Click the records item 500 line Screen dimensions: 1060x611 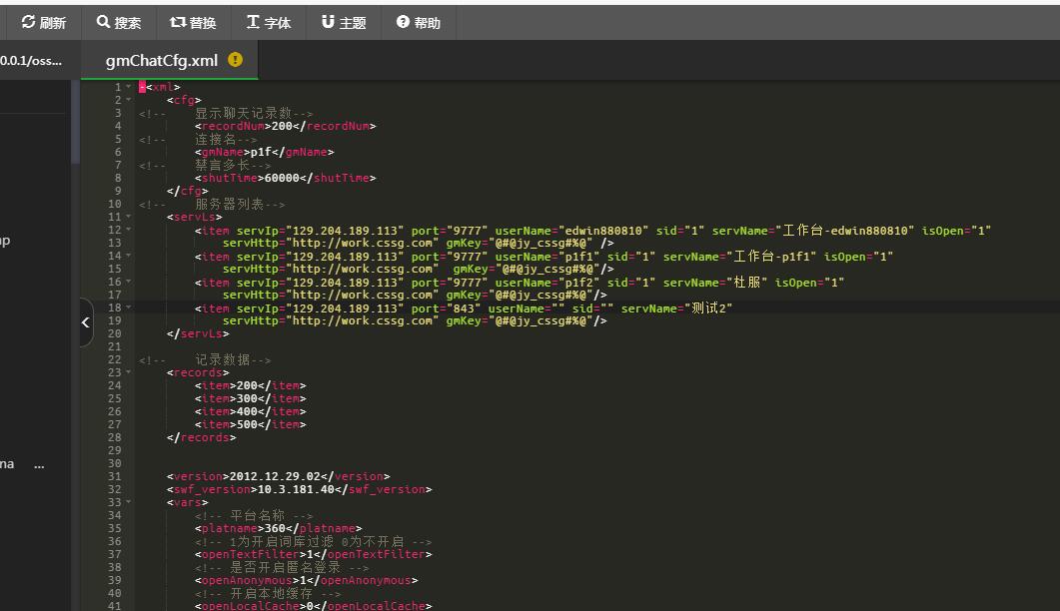(250, 424)
